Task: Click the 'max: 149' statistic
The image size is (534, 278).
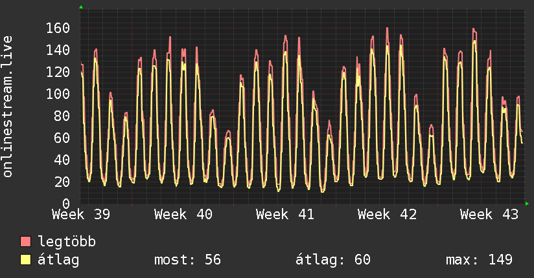Action: coord(479,260)
